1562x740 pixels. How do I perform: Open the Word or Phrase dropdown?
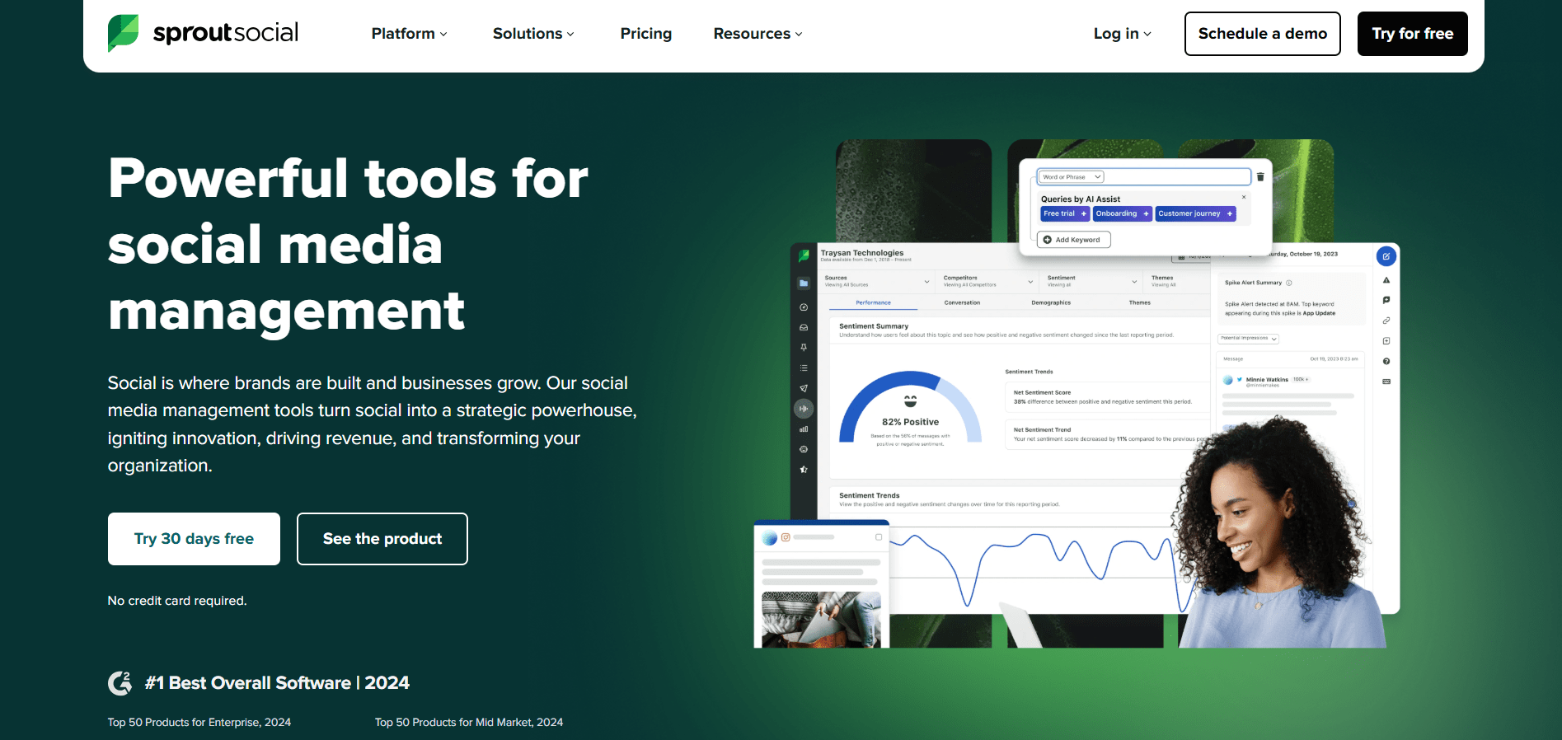pyautogui.click(x=1071, y=177)
